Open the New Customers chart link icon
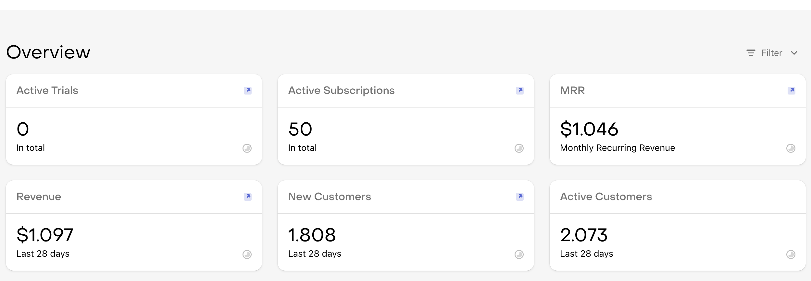Viewport: 811px width, 281px height. click(520, 197)
